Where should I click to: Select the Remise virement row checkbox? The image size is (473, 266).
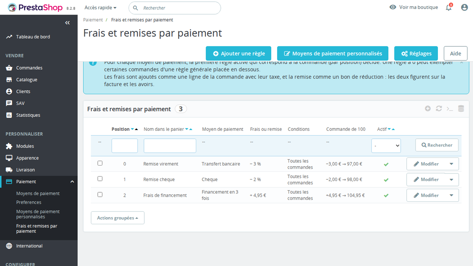tap(100, 163)
